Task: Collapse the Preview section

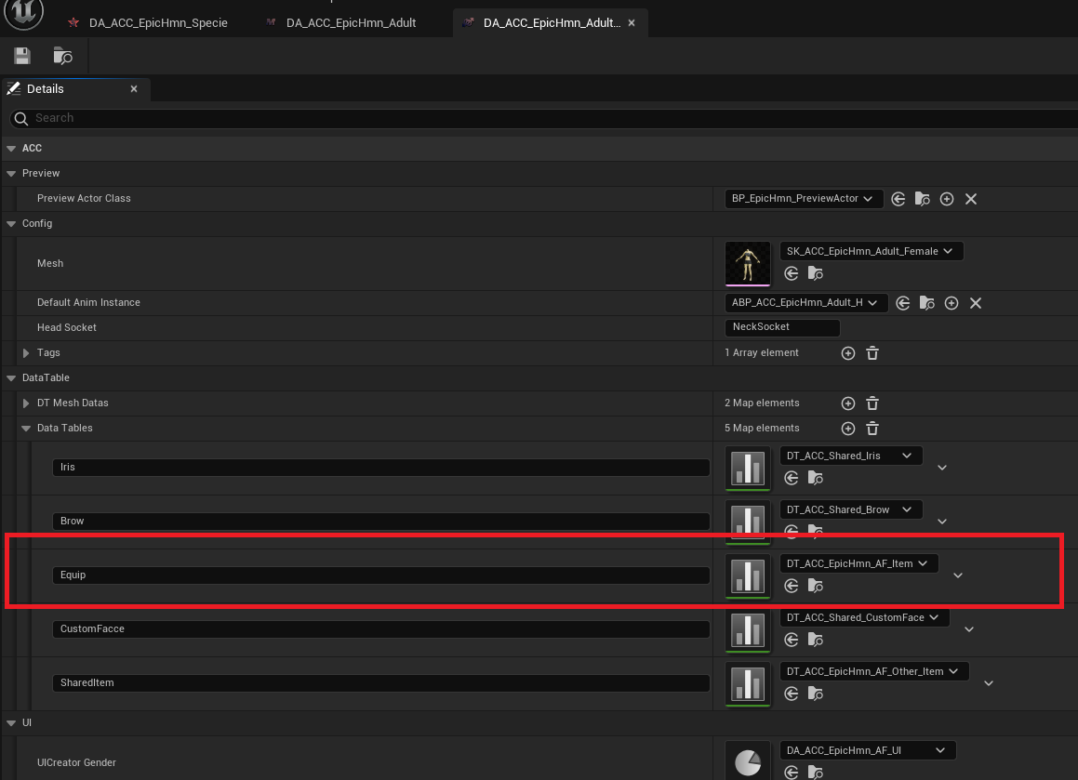Action: 11,173
